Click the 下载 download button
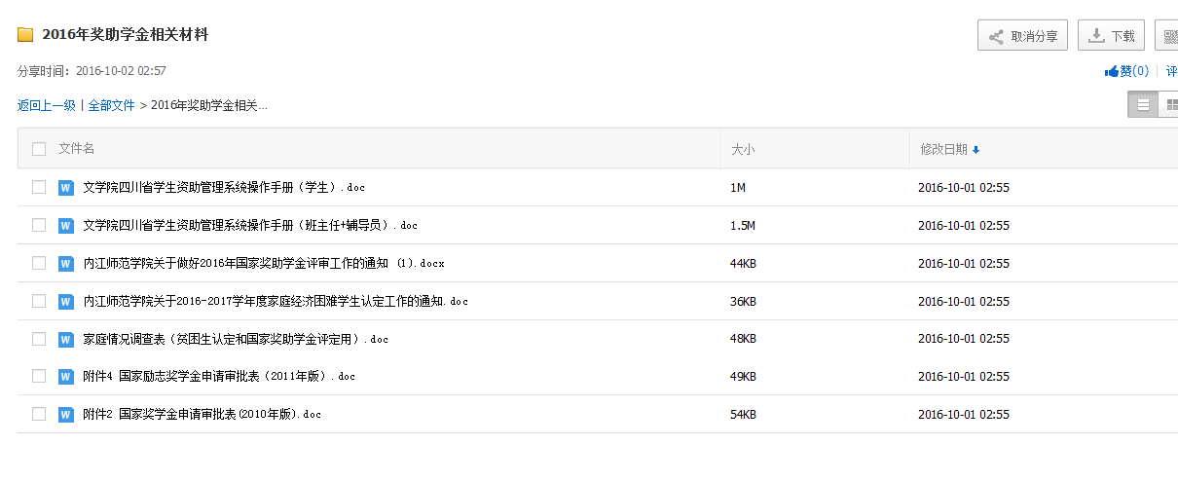 [x=1112, y=36]
